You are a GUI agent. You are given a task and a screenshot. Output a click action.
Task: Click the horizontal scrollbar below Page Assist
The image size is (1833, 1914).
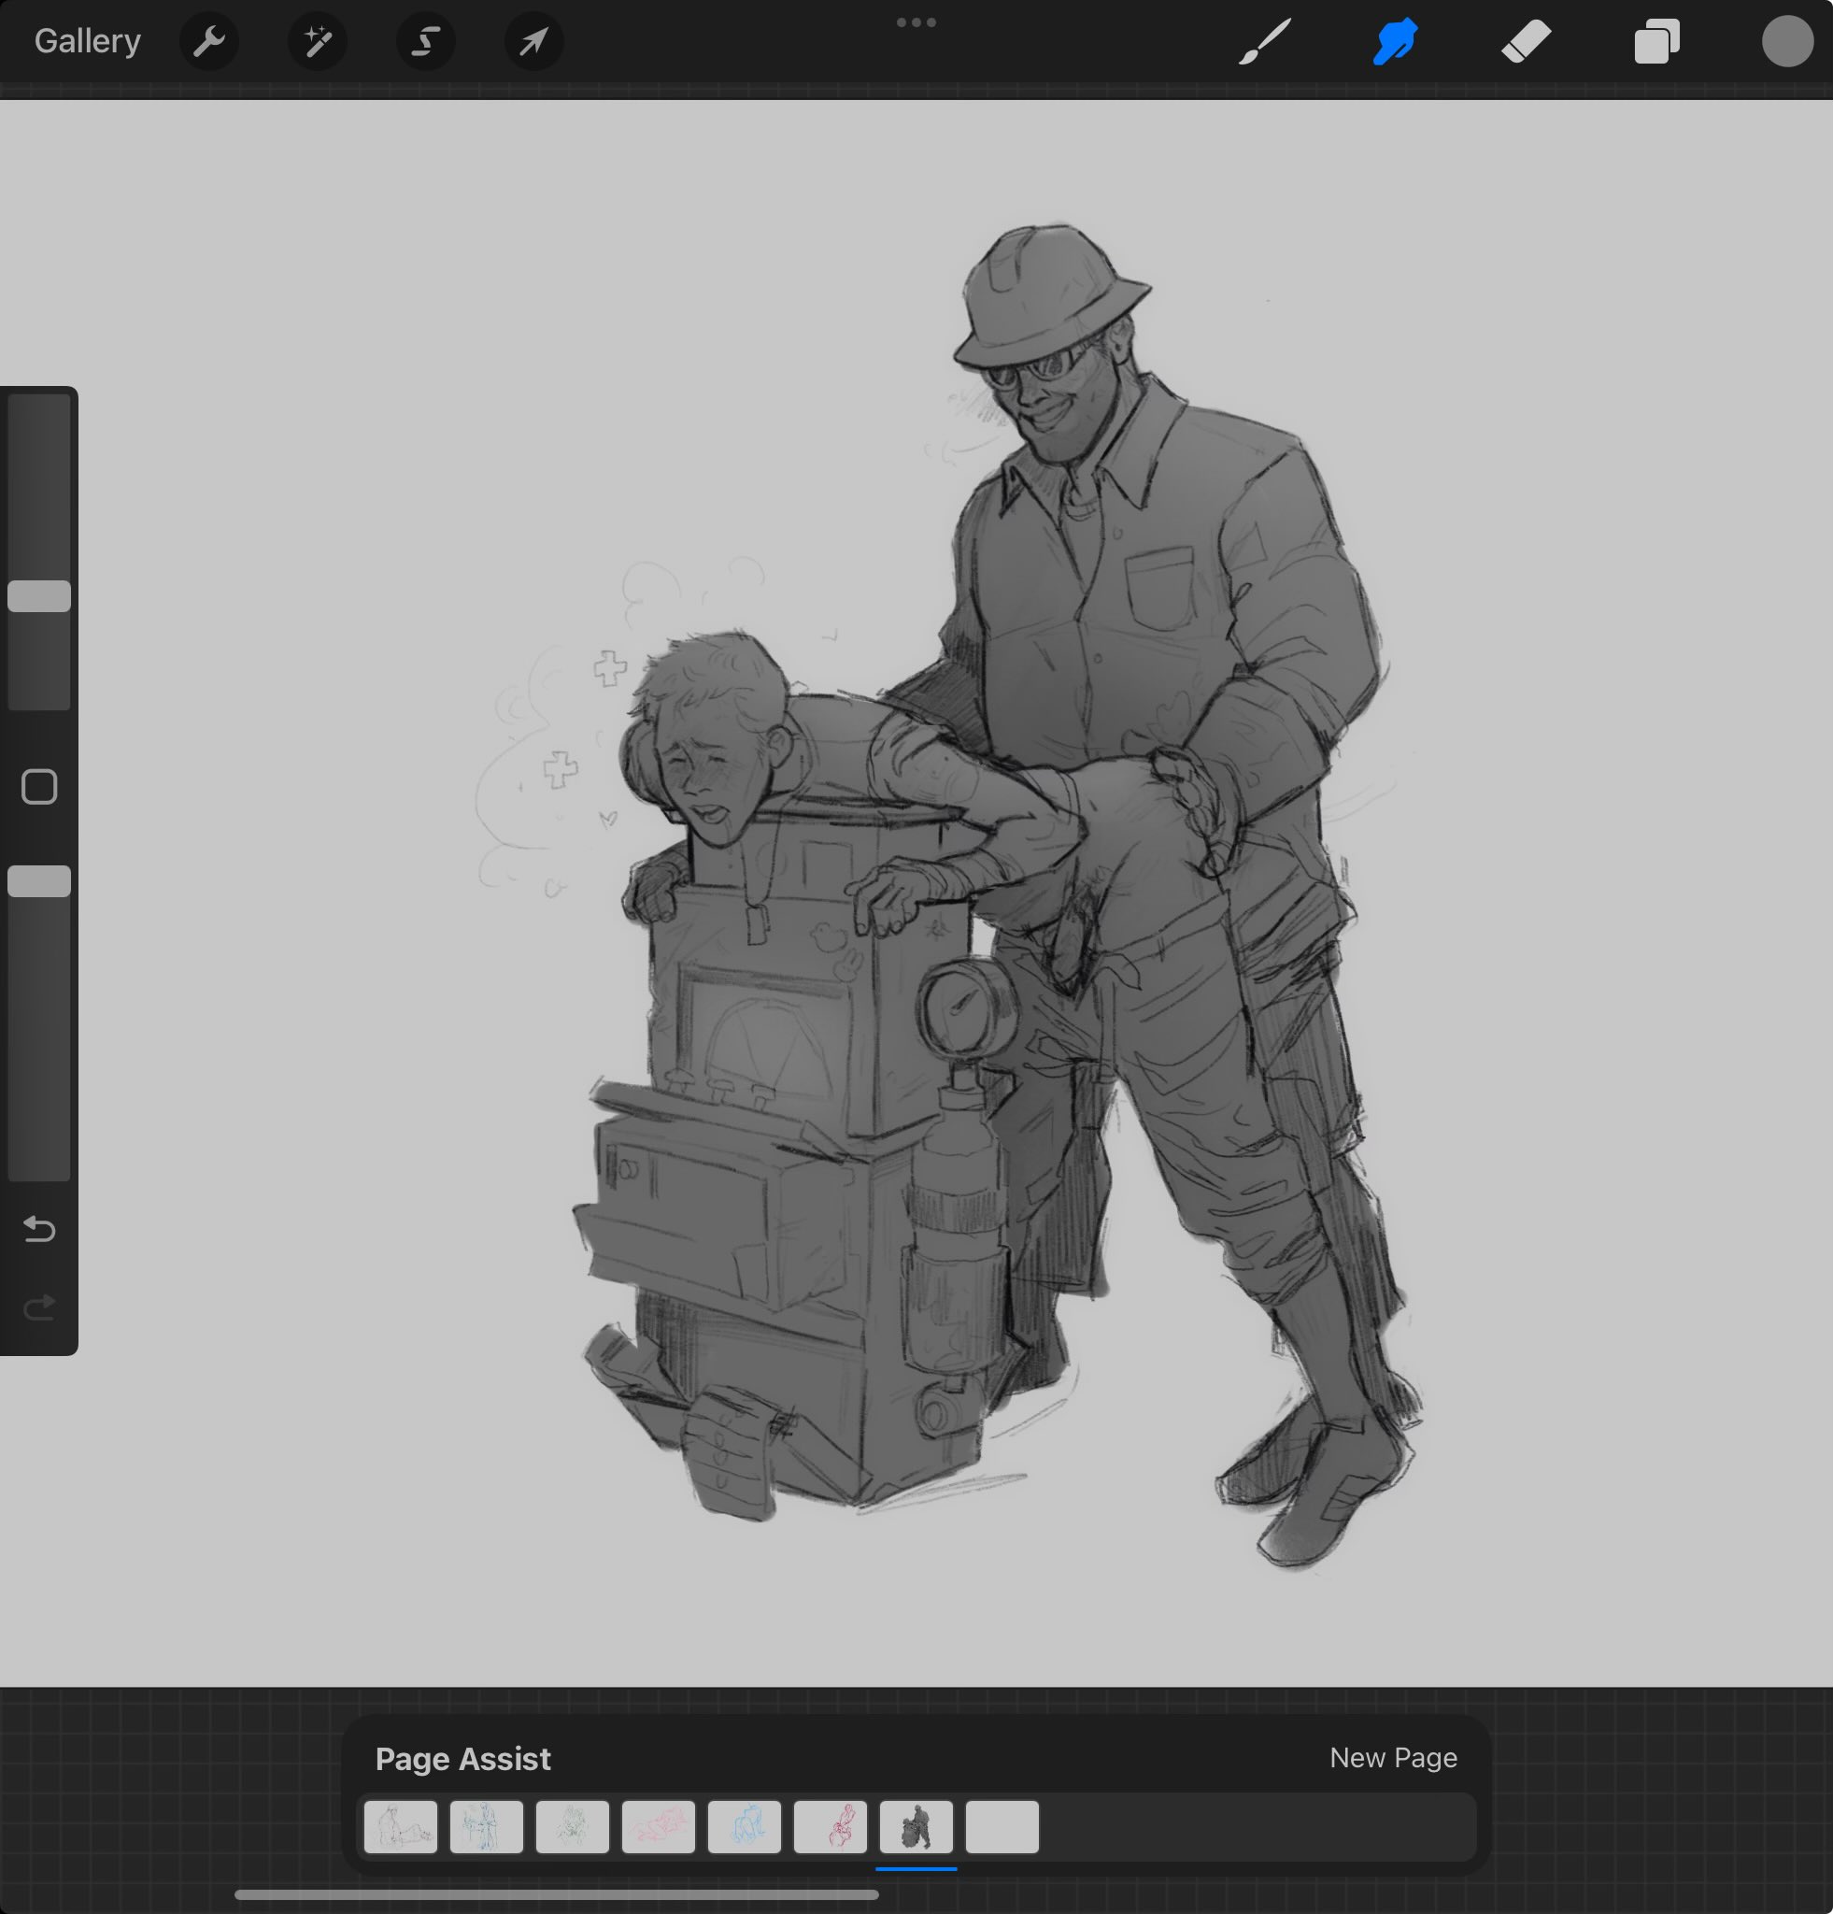pos(556,1895)
